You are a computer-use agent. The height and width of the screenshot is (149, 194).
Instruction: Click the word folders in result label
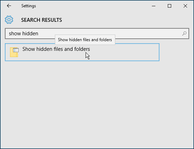(82, 49)
